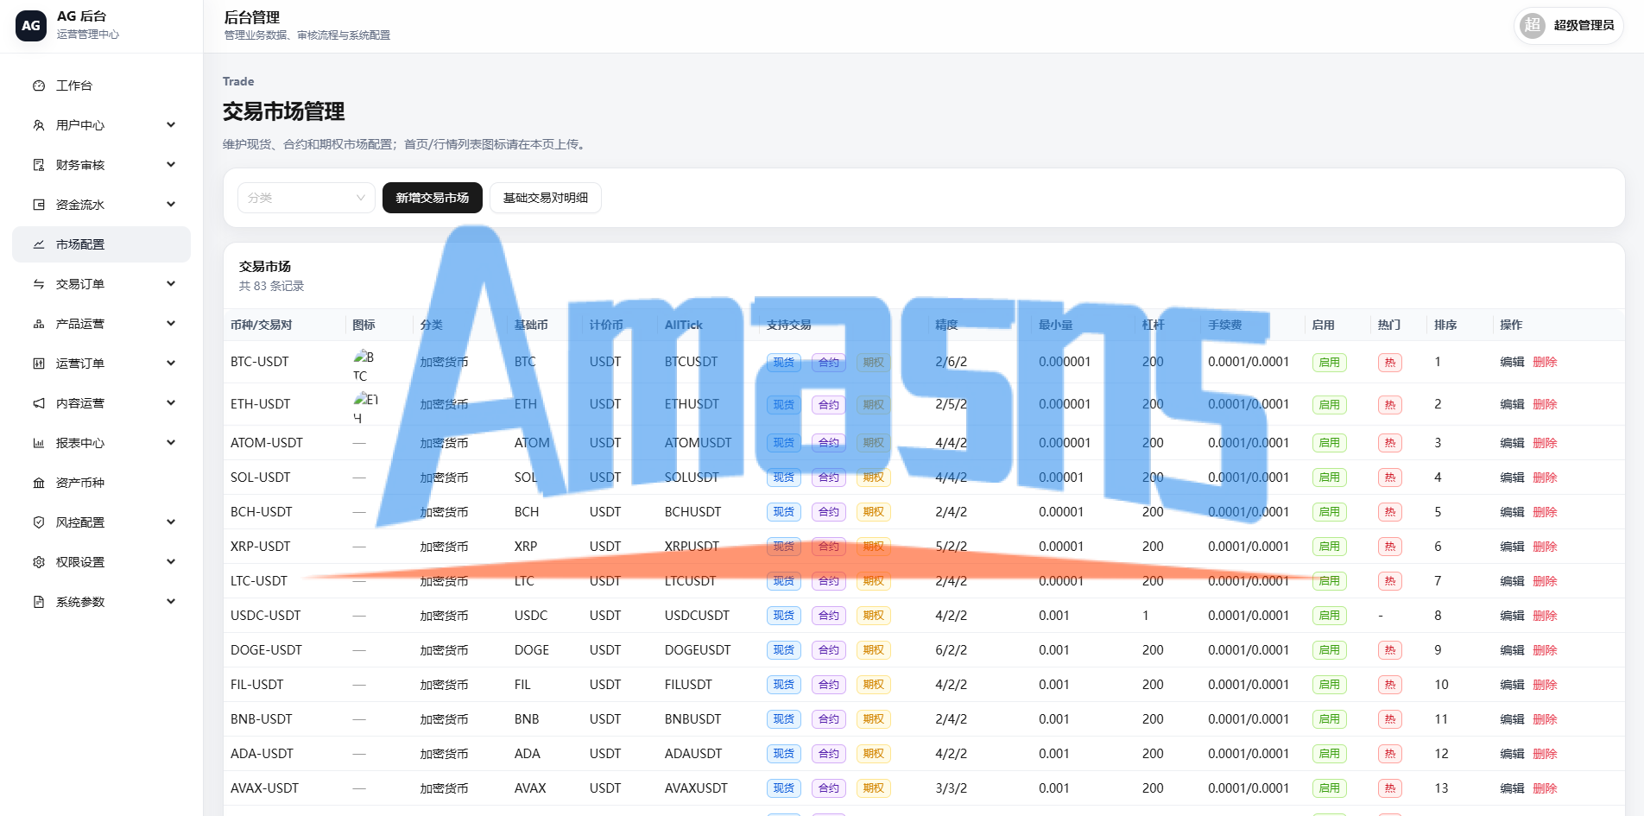The height and width of the screenshot is (816, 1644).
Task: Expand the 资金流水 menu chevron
Action: tap(171, 205)
